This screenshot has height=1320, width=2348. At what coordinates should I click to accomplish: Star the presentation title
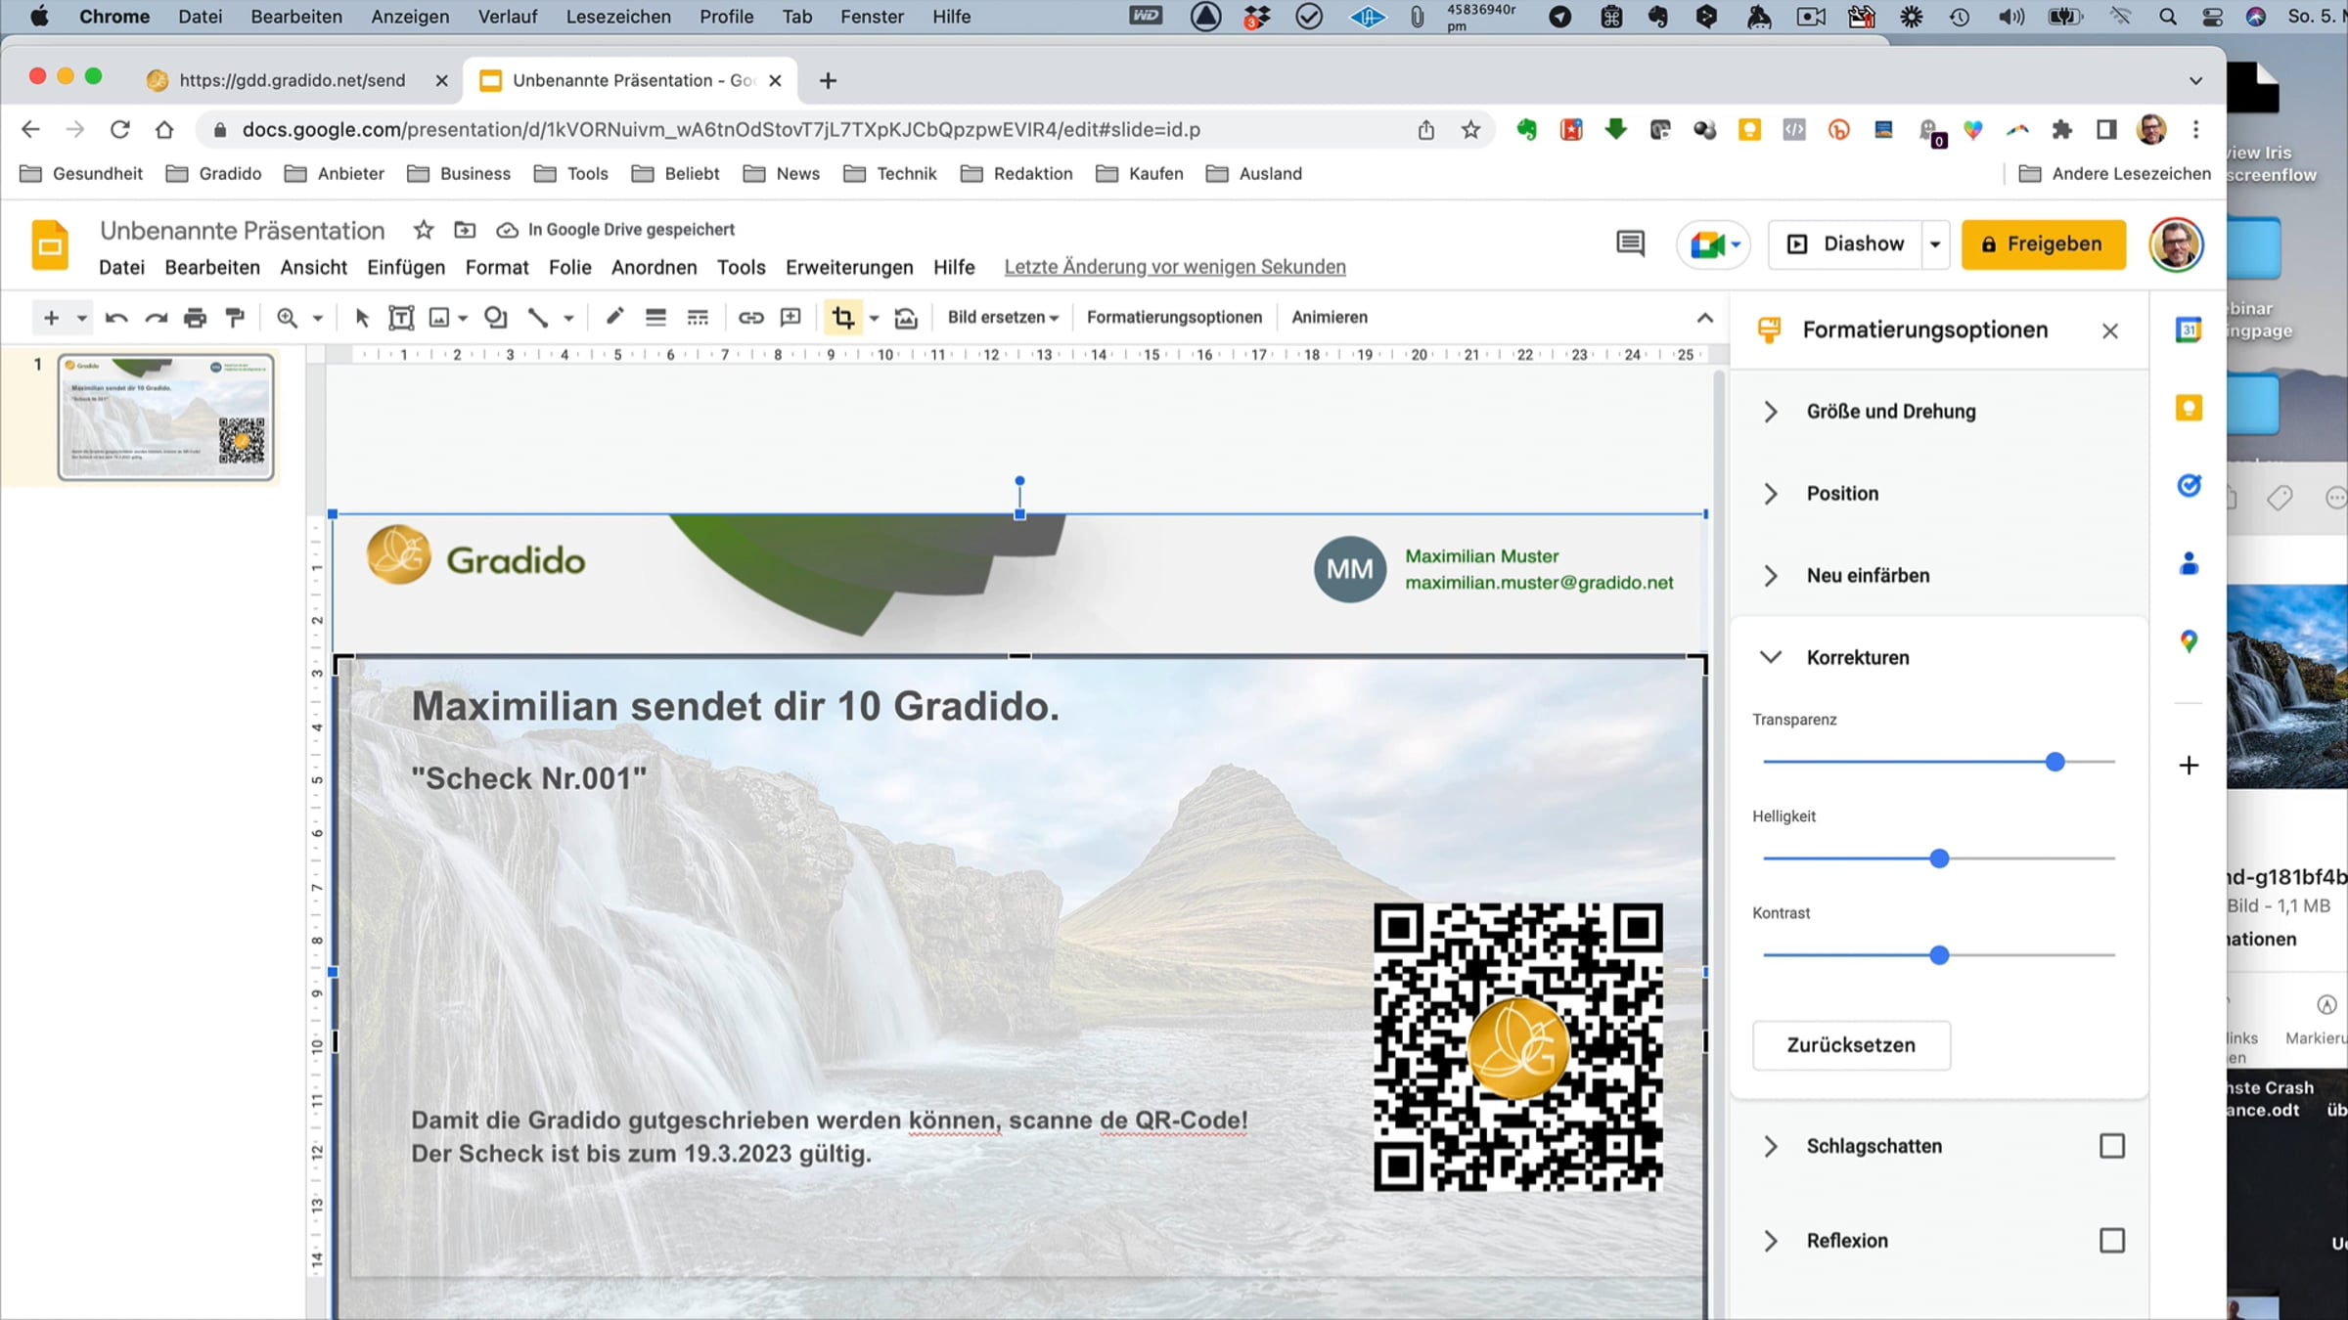424,230
